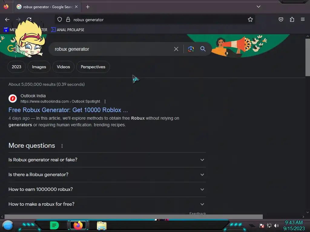Click the outlookindia.com URL breadcrumb
The height and width of the screenshot is (232, 310).
coord(60,101)
